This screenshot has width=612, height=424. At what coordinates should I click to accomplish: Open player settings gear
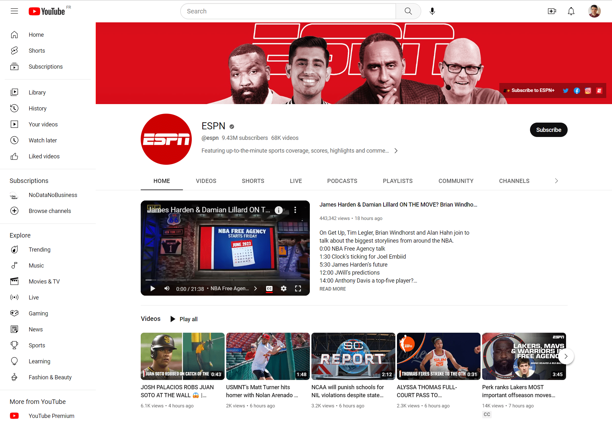[284, 289]
